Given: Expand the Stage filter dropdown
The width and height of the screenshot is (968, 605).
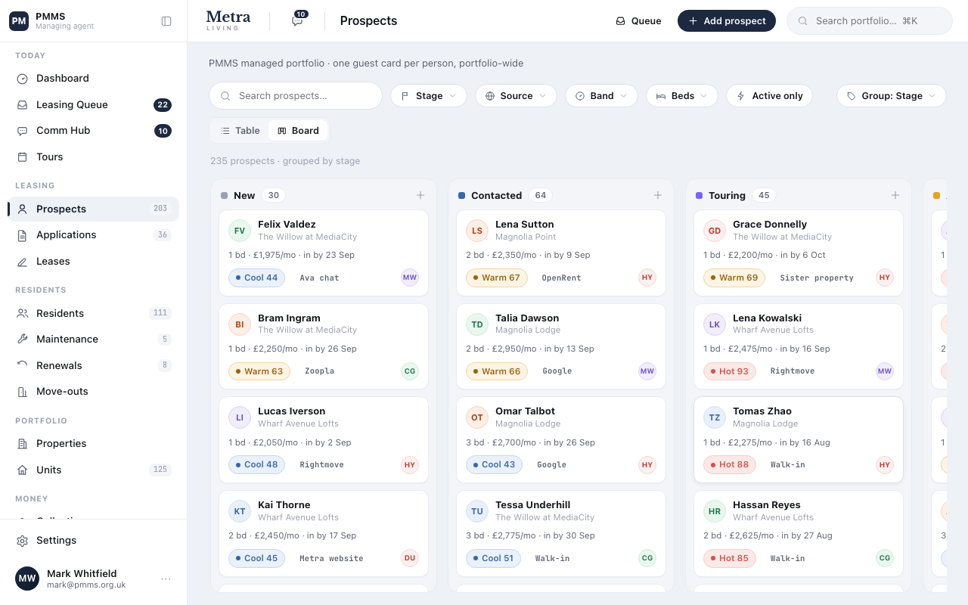Looking at the screenshot, I should (429, 96).
